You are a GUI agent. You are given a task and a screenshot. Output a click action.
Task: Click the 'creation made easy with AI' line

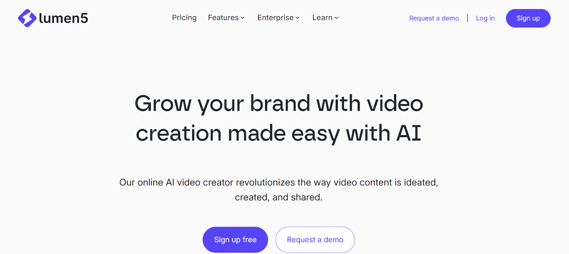[279, 134]
